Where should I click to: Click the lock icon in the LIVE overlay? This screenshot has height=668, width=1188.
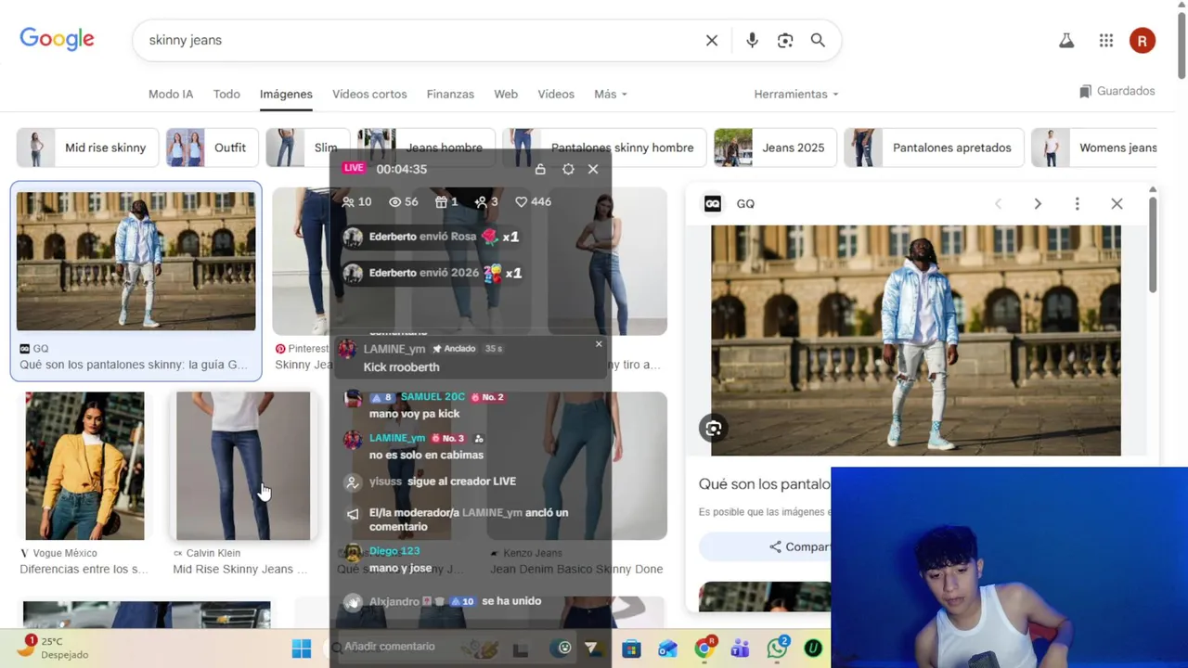point(540,169)
